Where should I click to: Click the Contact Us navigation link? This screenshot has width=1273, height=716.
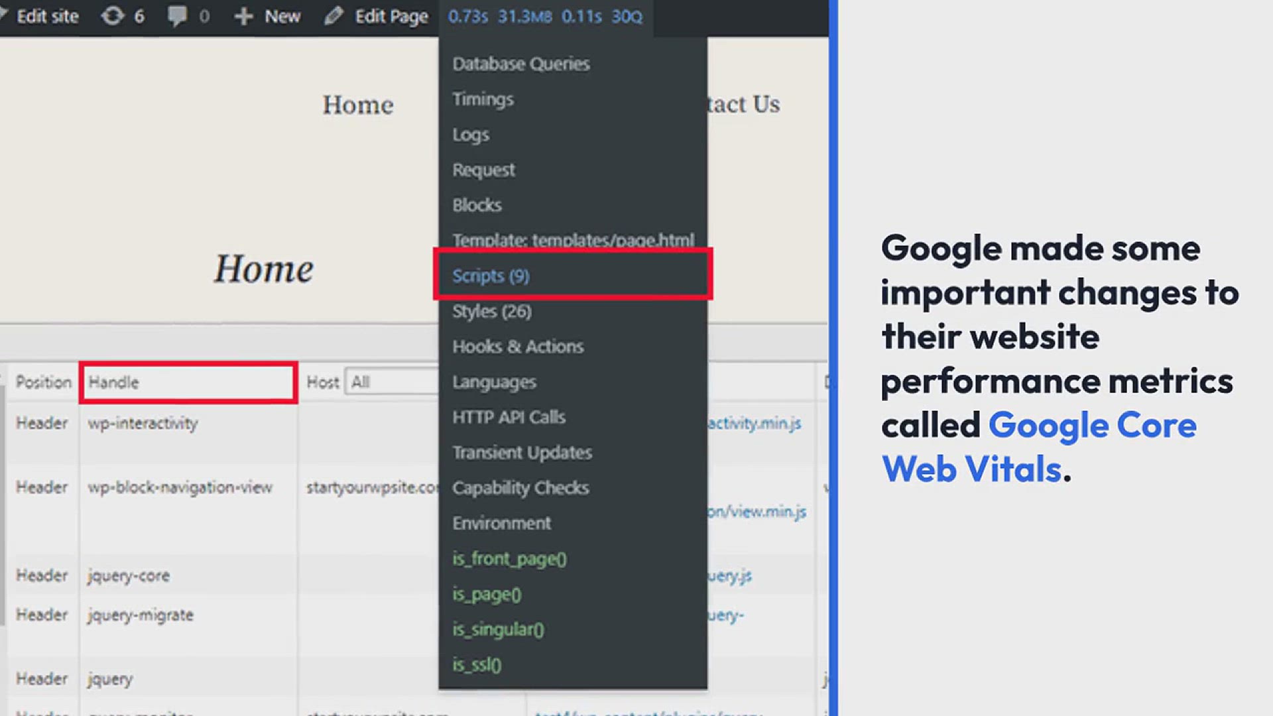click(x=744, y=104)
